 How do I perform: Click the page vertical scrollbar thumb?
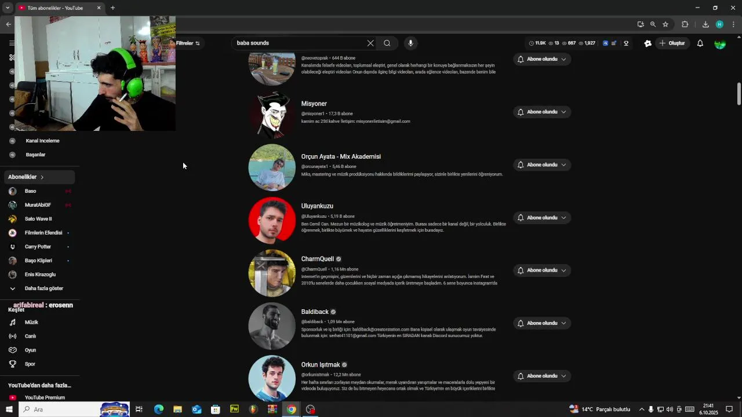[739, 94]
